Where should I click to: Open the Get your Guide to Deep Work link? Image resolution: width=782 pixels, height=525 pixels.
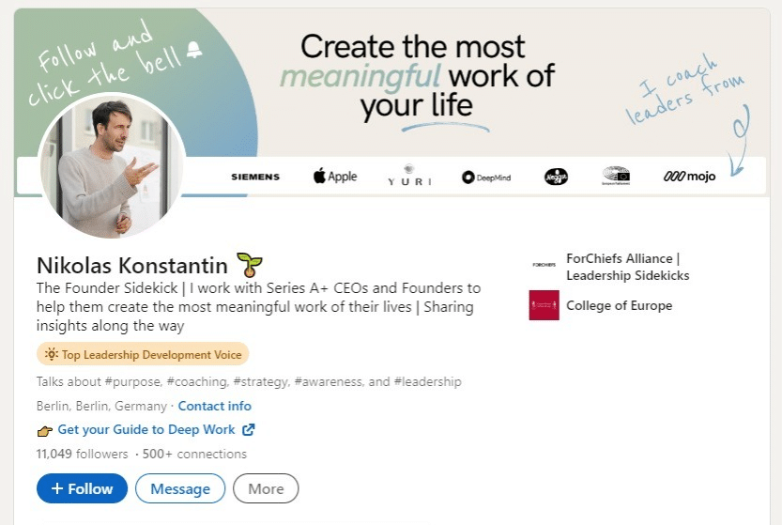[x=146, y=429]
